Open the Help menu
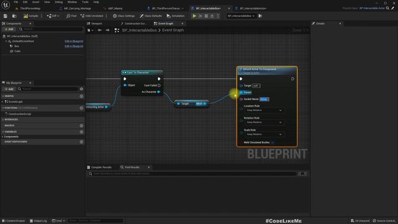 pos(96,2)
